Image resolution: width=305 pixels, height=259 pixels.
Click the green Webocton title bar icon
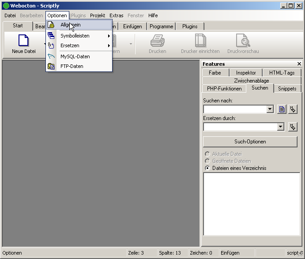(x=6, y=6)
